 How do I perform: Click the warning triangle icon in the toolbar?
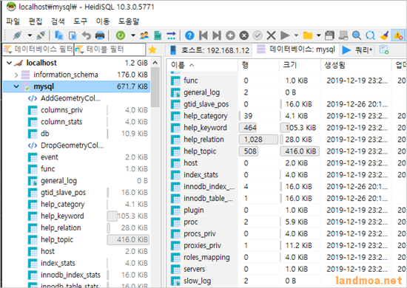[397, 35]
